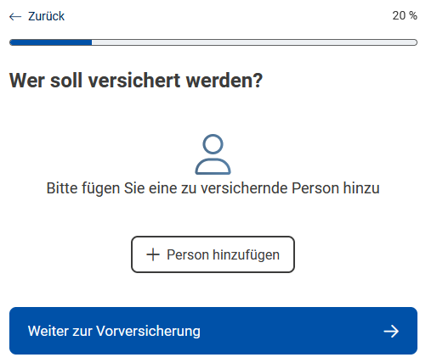Screen dimensions: 437x363
Task: Click the head circle of the person icon
Action: (213, 144)
